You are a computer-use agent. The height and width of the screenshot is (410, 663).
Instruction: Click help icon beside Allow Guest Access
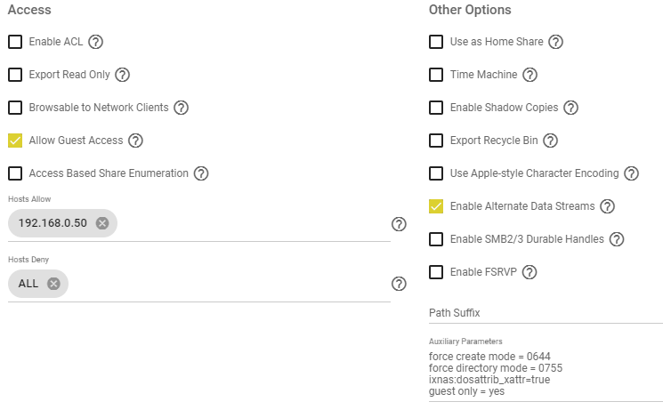pos(135,141)
